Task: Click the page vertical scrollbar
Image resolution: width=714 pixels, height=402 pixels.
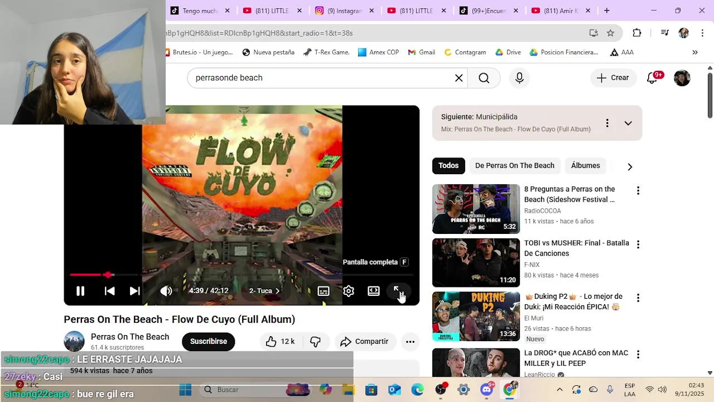Action: click(x=710, y=95)
